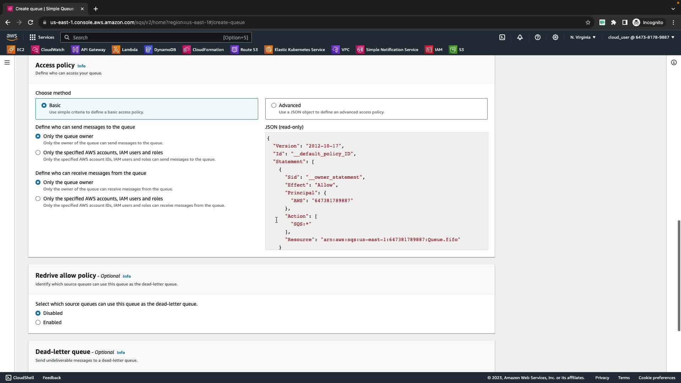Open the Services grid menu
The image size is (681, 383).
tap(42, 37)
